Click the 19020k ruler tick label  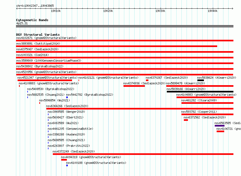pyautogui.click(x=108, y=11)
